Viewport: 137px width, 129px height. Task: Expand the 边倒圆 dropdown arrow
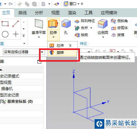pos(103,37)
